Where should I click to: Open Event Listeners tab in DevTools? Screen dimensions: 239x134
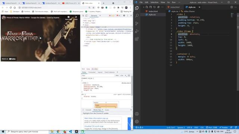pyautogui.click(x=109, y=72)
